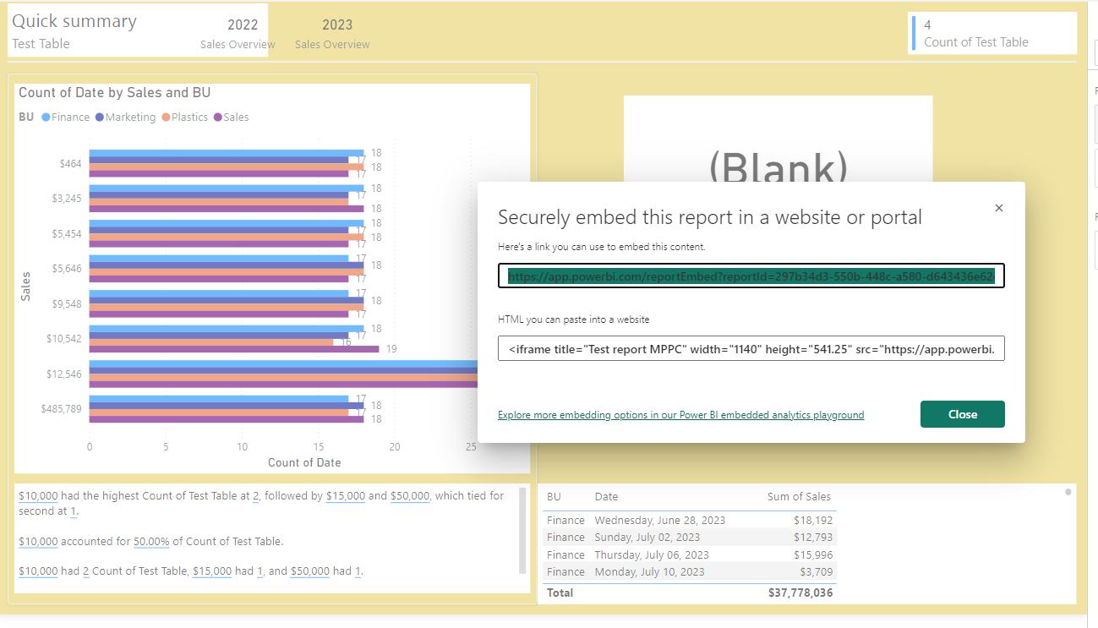Close the embed dialog with X icon
Image resolution: width=1098 pixels, height=628 pixels.
pyautogui.click(x=998, y=208)
